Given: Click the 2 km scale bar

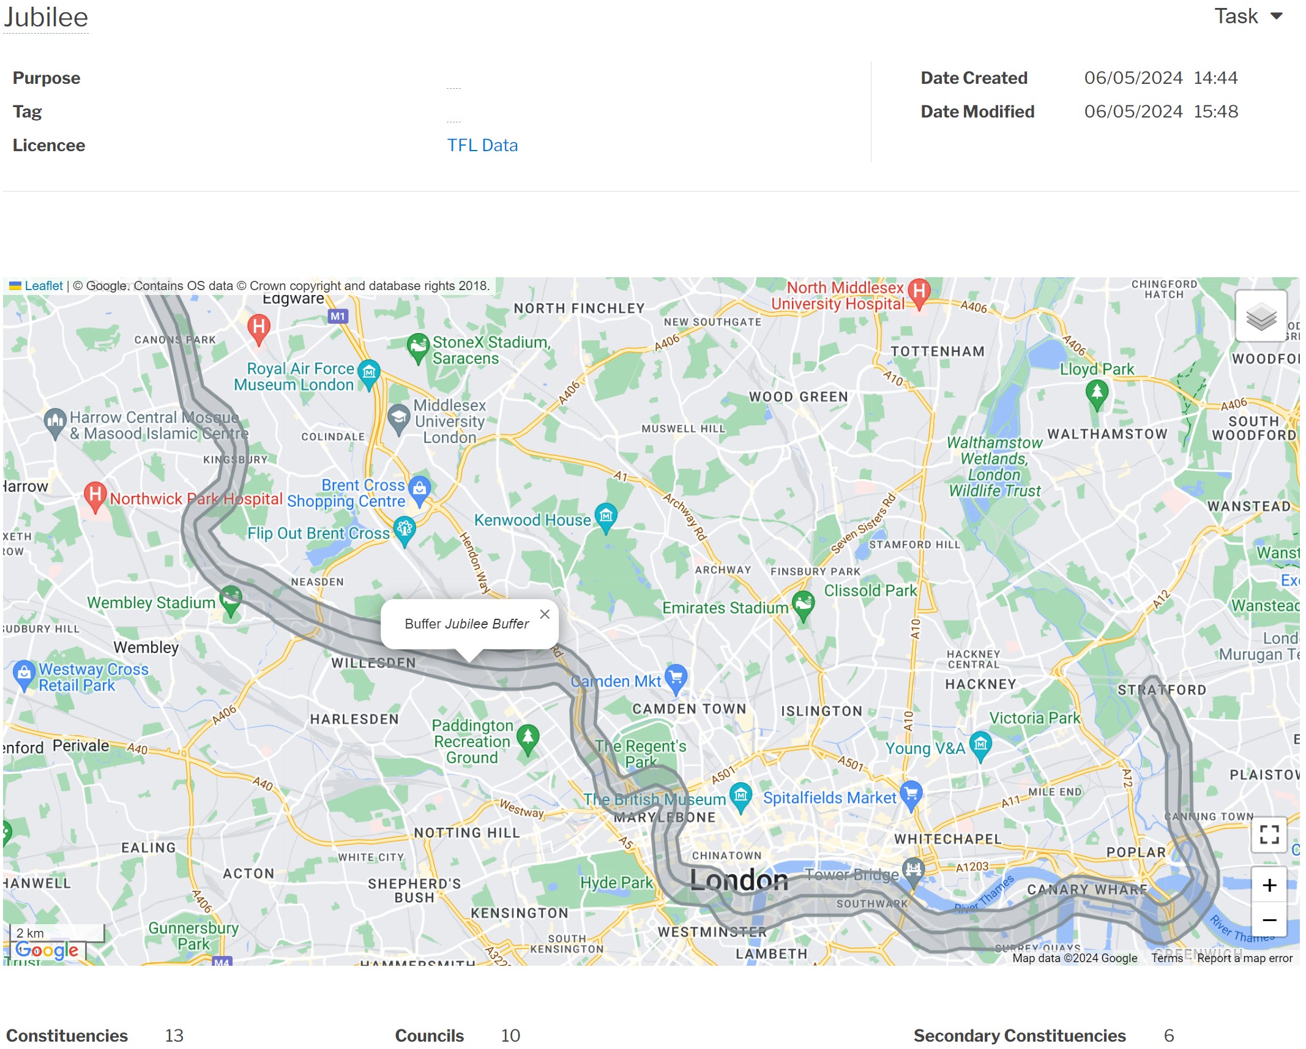Looking at the screenshot, I should point(58,933).
